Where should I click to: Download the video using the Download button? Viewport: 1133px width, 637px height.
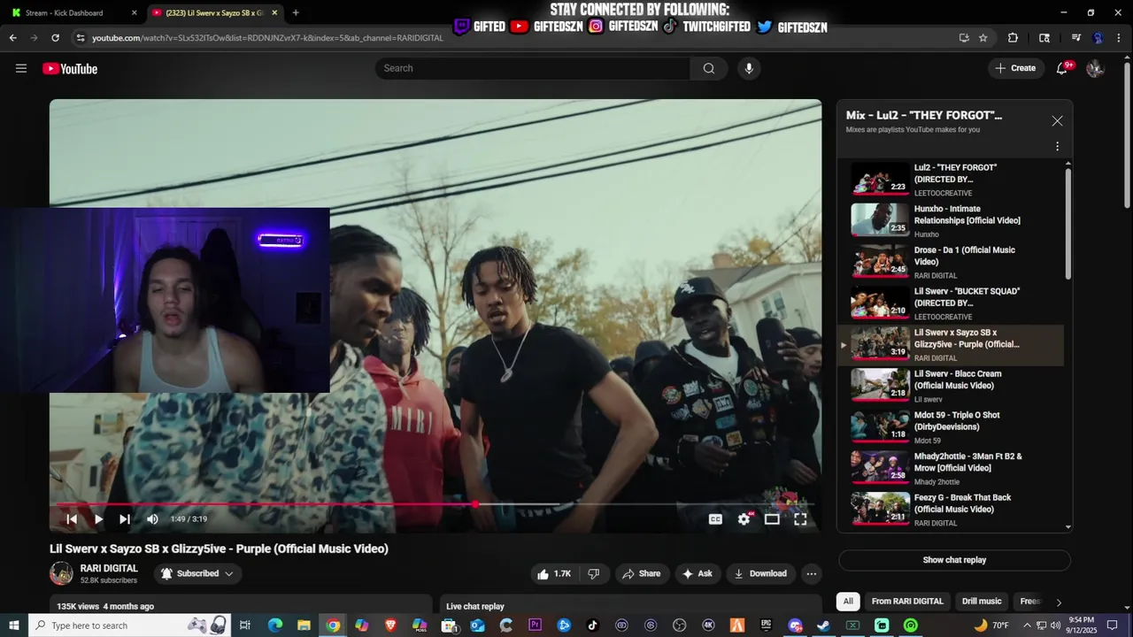tap(760, 573)
